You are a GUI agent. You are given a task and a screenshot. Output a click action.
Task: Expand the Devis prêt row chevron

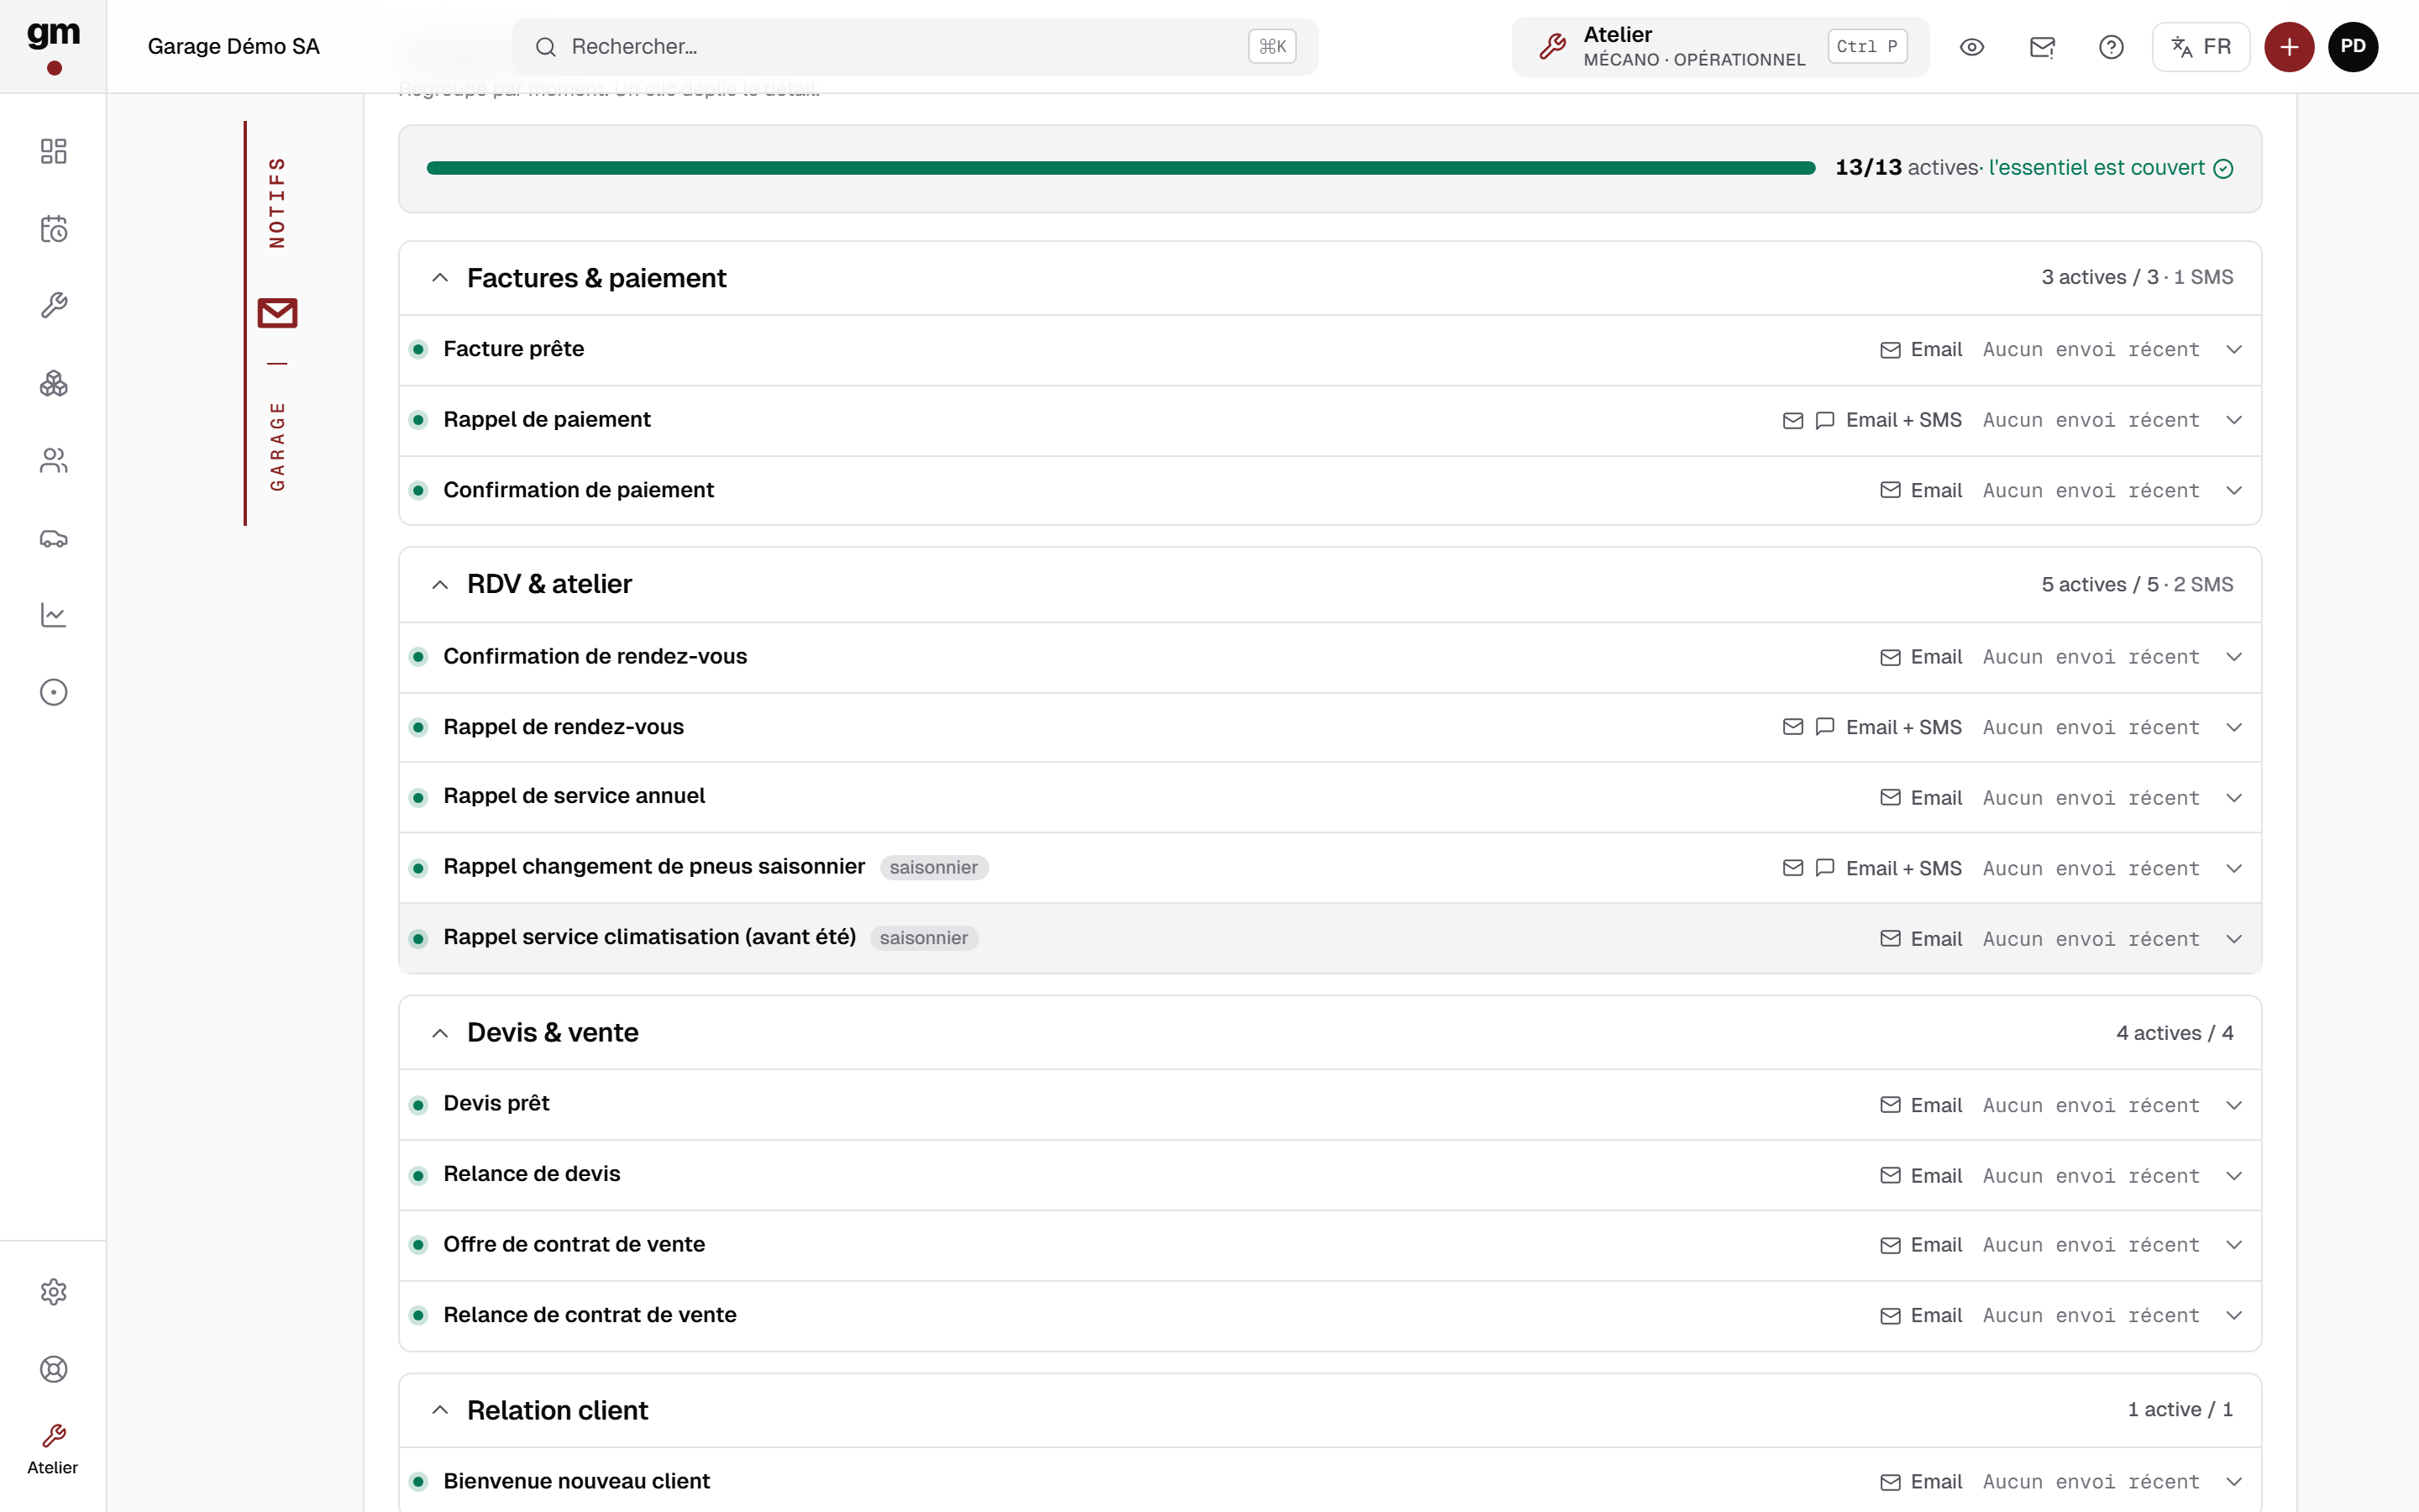point(2234,1105)
